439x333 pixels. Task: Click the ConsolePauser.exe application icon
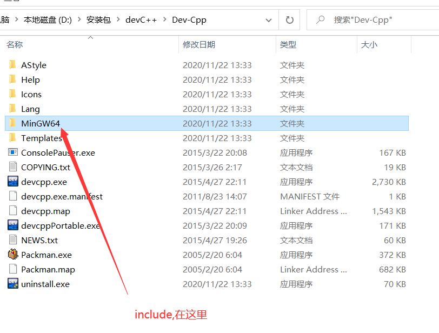pos(13,152)
